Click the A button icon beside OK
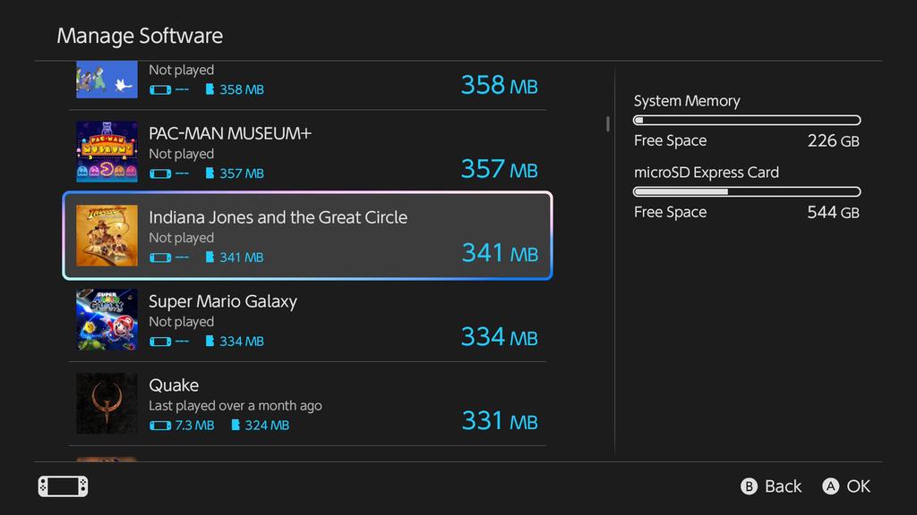Viewport: 917px width, 515px height. (830, 486)
